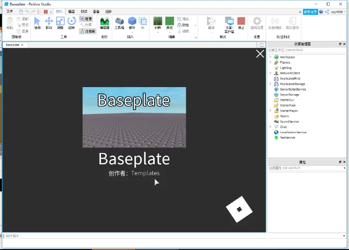Click the green 颜色 (Color) swatch
This screenshot has height=250, width=349.
coord(170,21)
